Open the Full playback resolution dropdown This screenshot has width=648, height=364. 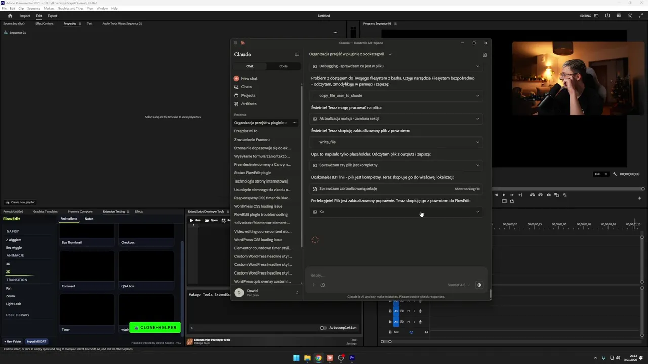pyautogui.click(x=601, y=174)
